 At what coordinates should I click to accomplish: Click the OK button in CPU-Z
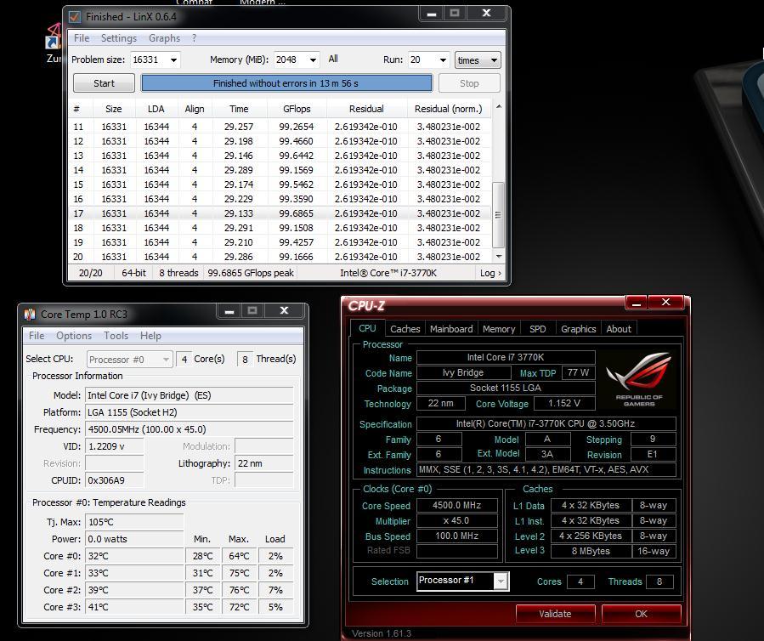pos(641,614)
